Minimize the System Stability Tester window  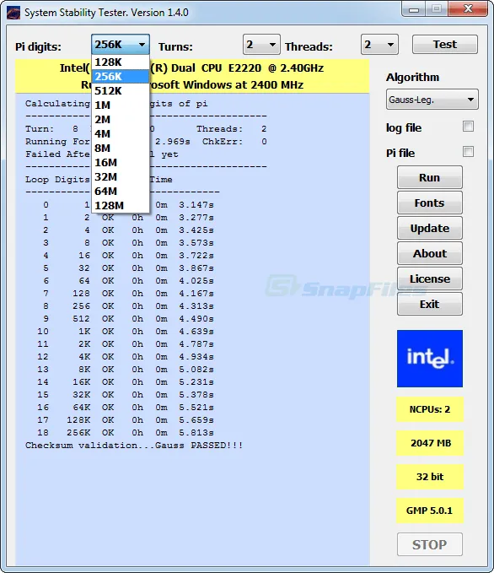414,8
